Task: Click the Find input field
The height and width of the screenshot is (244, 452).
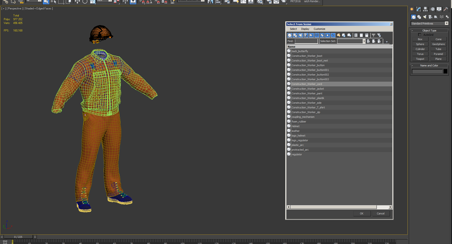Action: click(x=306, y=41)
